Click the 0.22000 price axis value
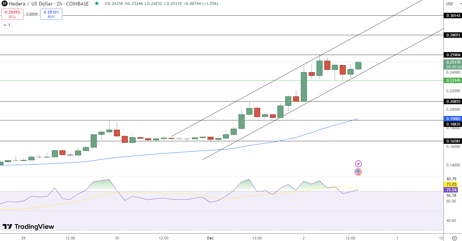This screenshot has width=462, height=241. [453, 91]
